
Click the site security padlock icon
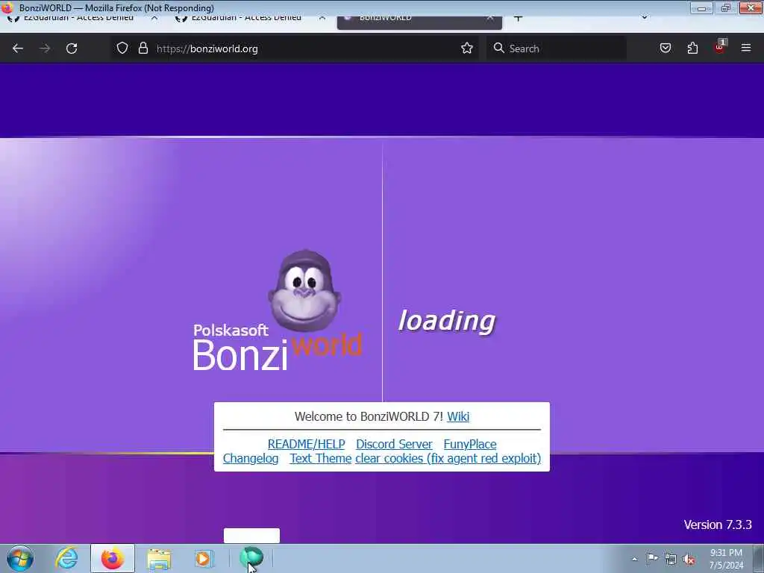(143, 48)
